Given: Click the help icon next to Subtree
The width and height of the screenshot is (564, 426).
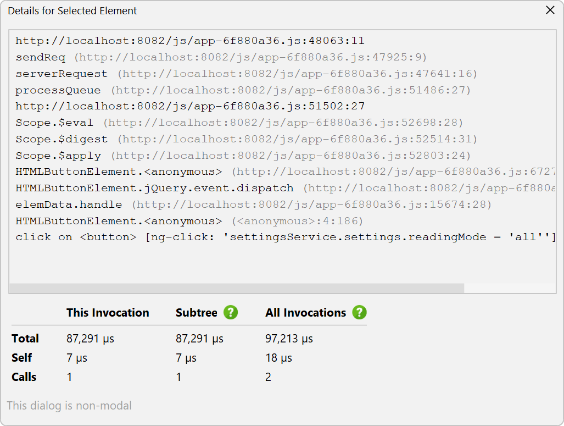Looking at the screenshot, I should coord(231,313).
